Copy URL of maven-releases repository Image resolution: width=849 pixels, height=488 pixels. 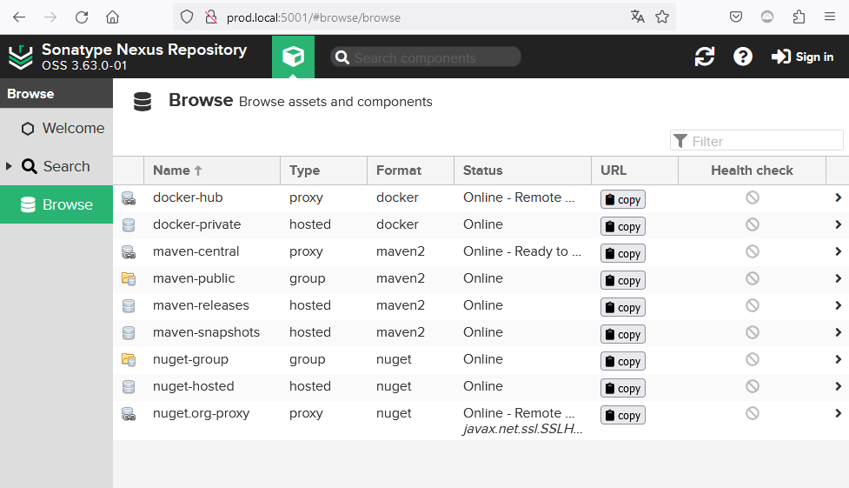tap(623, 307)
